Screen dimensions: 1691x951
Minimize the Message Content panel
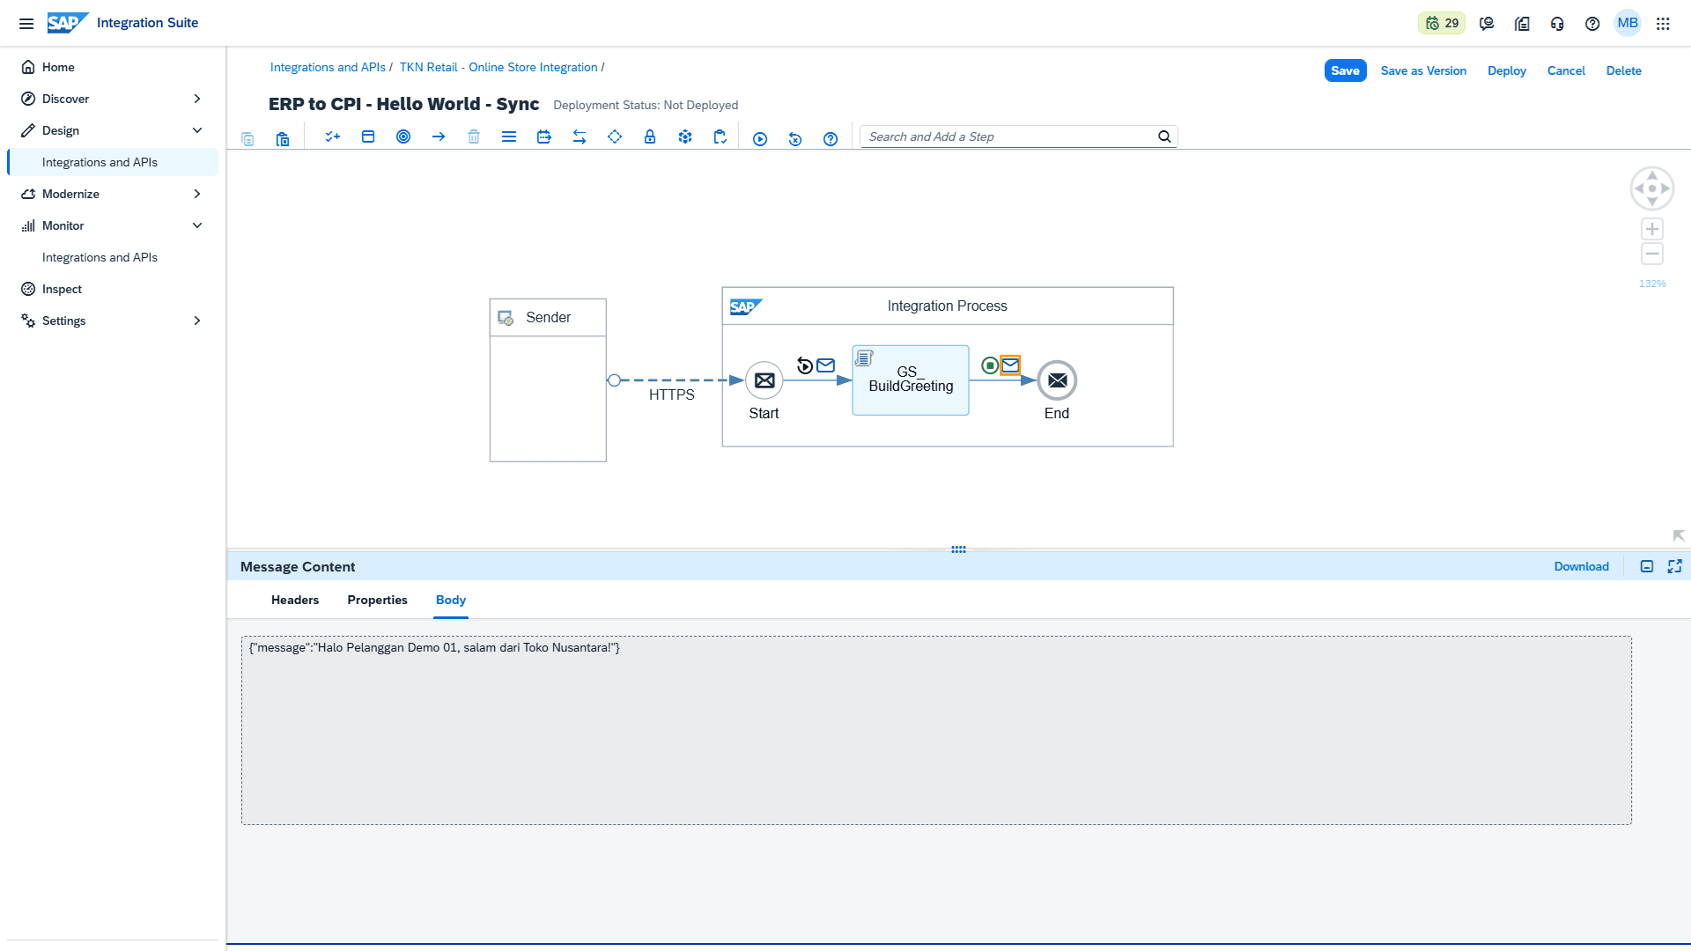coord(1647,566)
